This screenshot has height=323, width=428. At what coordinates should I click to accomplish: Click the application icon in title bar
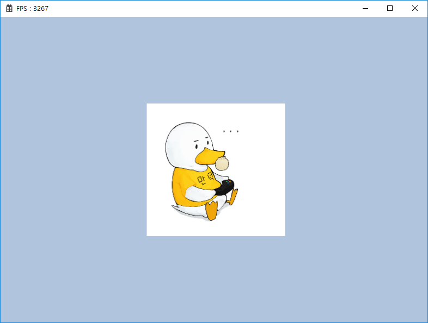(9, 9)
